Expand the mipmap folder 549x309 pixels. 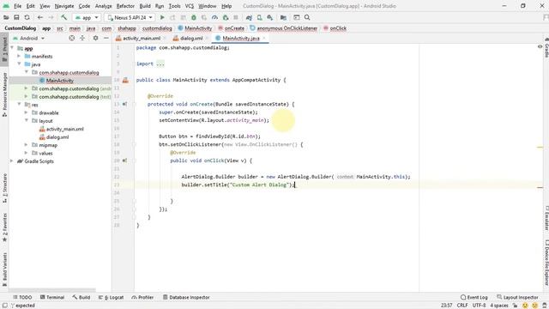[27, 145]
